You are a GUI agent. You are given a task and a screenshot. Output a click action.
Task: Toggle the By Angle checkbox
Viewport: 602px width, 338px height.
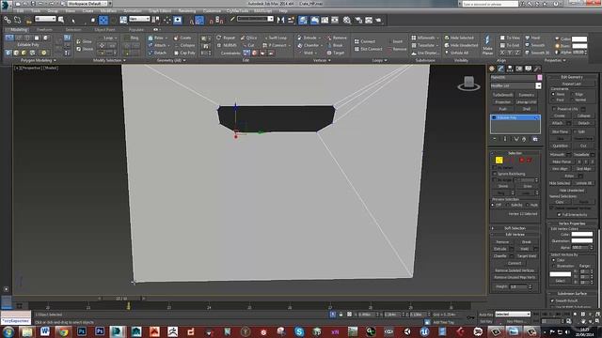(495, 179)
